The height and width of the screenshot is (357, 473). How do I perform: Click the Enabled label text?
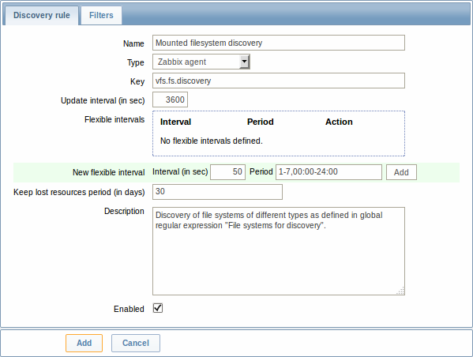coord(129,309)
